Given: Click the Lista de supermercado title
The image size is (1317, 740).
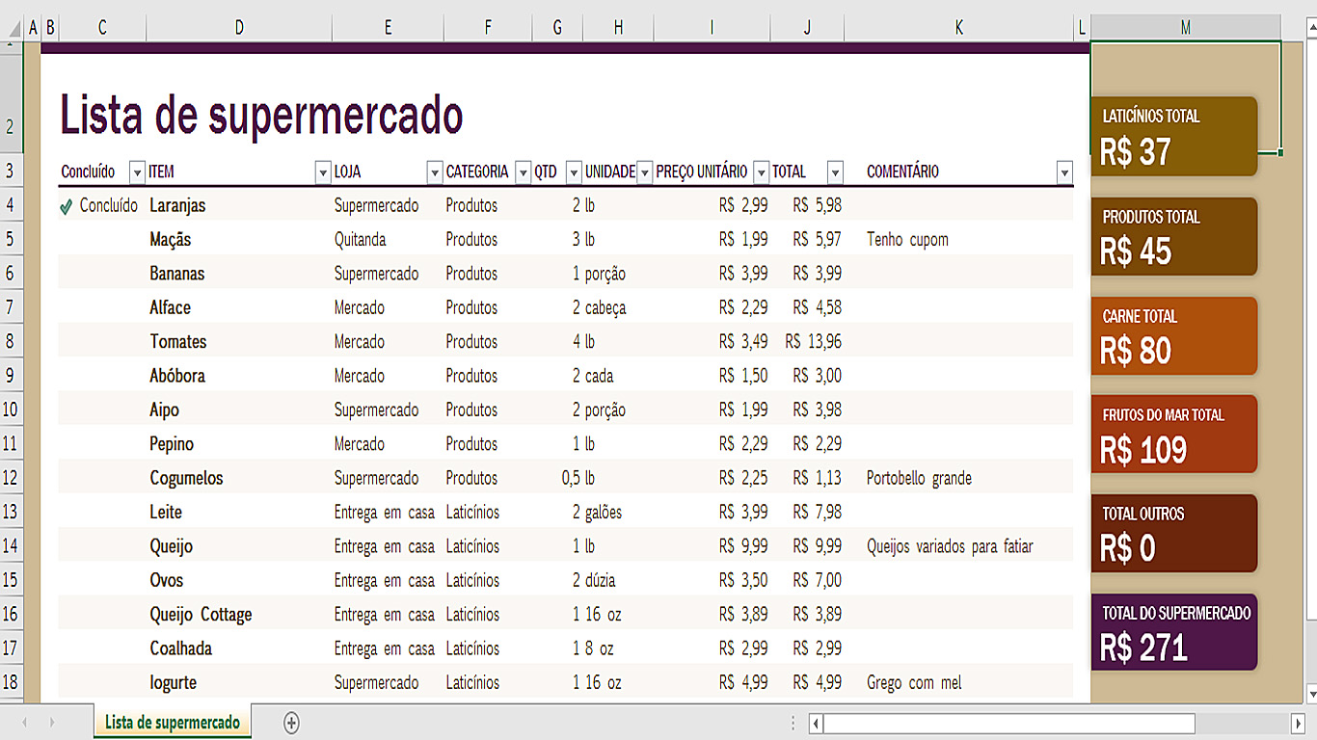Looking at the screenshot, I should pos(261,115).
